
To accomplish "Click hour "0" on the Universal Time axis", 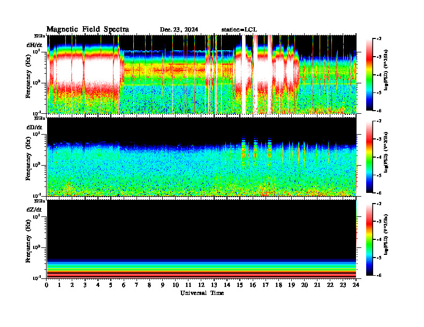I will tap(47, 285).
